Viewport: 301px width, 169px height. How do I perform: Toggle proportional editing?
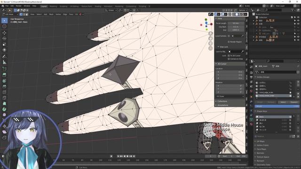click(134, 10)
